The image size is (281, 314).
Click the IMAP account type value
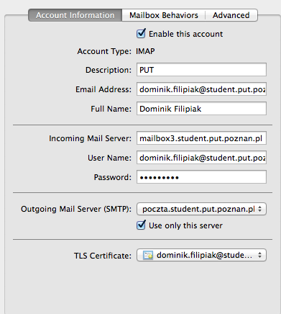(145, 51)
